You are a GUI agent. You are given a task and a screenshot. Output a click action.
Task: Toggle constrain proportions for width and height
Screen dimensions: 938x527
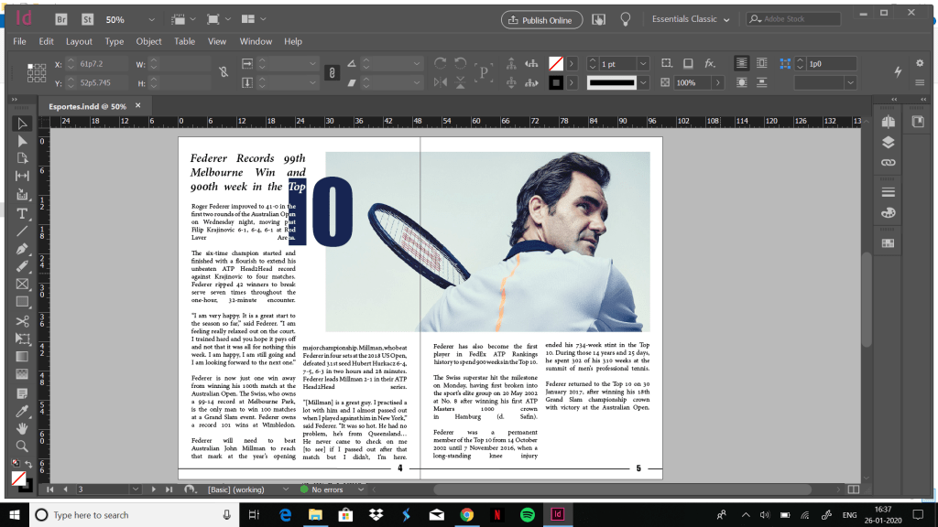(x=224, y=72)
